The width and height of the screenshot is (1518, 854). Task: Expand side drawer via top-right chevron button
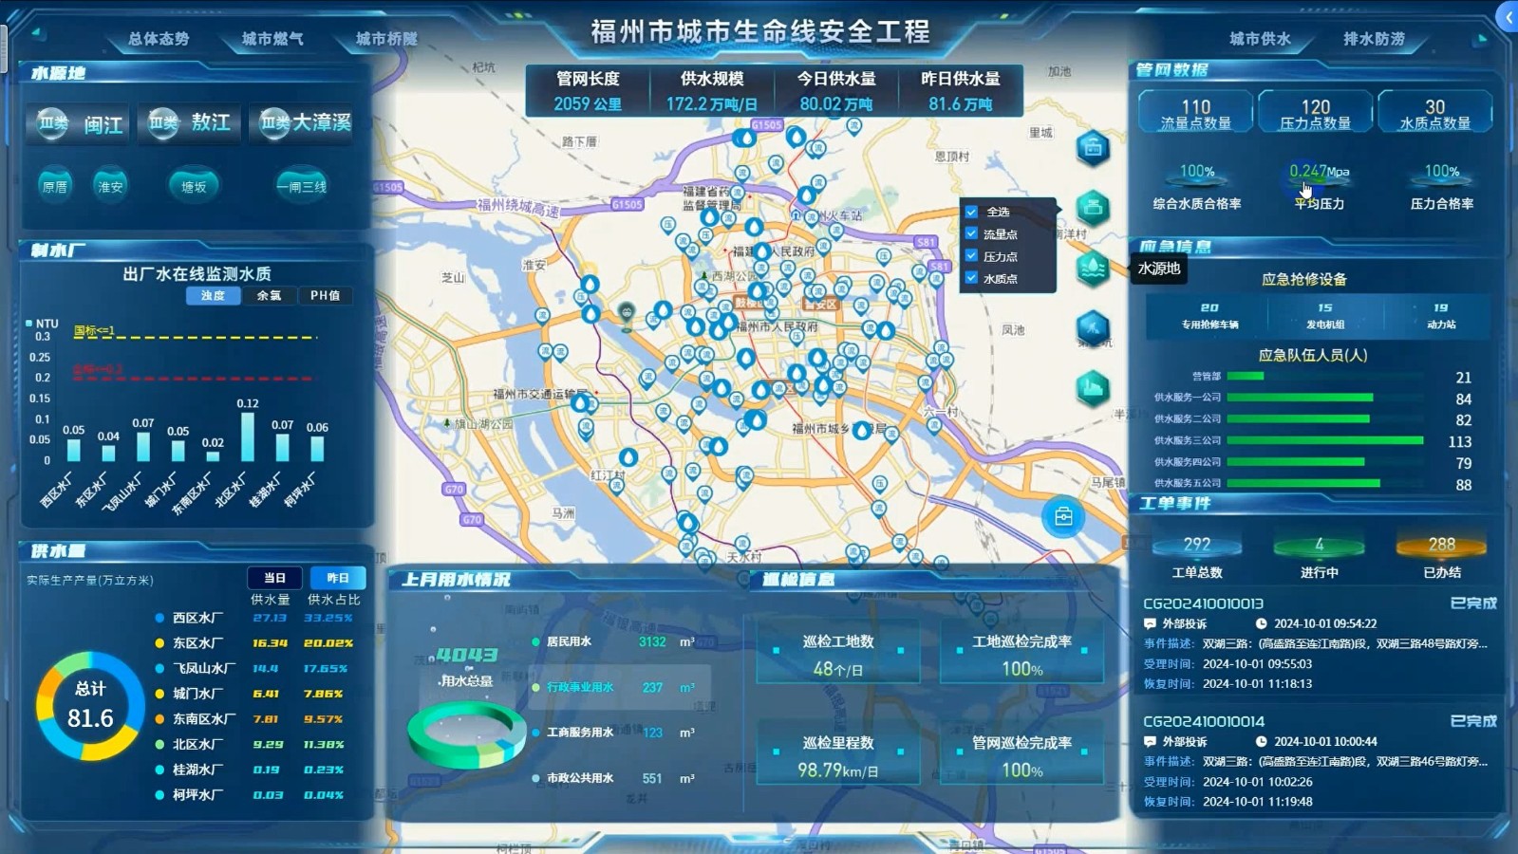point(1508,17)
